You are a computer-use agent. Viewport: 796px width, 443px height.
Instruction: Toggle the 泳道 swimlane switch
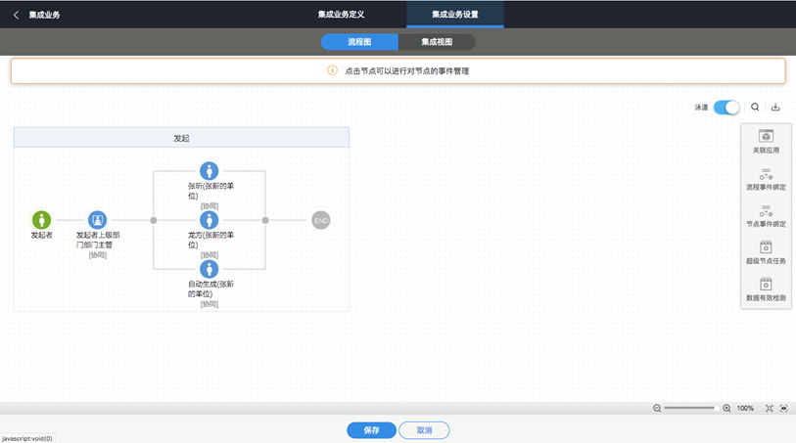click(x=726, y=108)
